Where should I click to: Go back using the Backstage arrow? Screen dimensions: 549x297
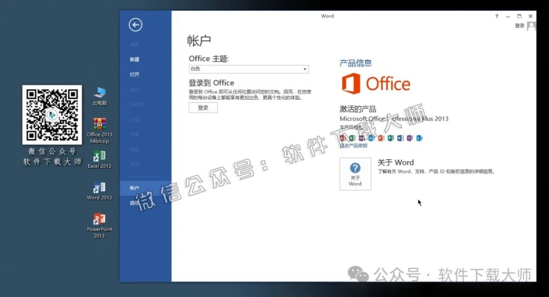(136, 25)
